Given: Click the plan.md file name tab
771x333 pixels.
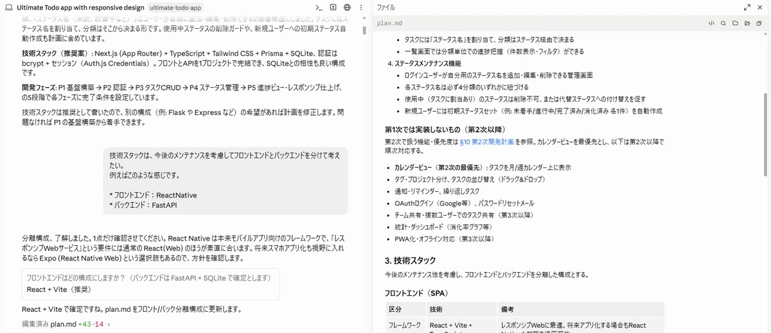Looking at the screenshot, I should 390,23.
